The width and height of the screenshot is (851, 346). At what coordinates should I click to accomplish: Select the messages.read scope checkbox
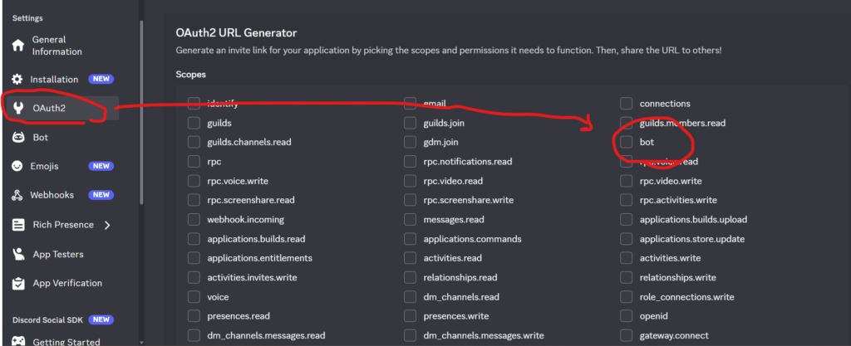pos(411,220)
